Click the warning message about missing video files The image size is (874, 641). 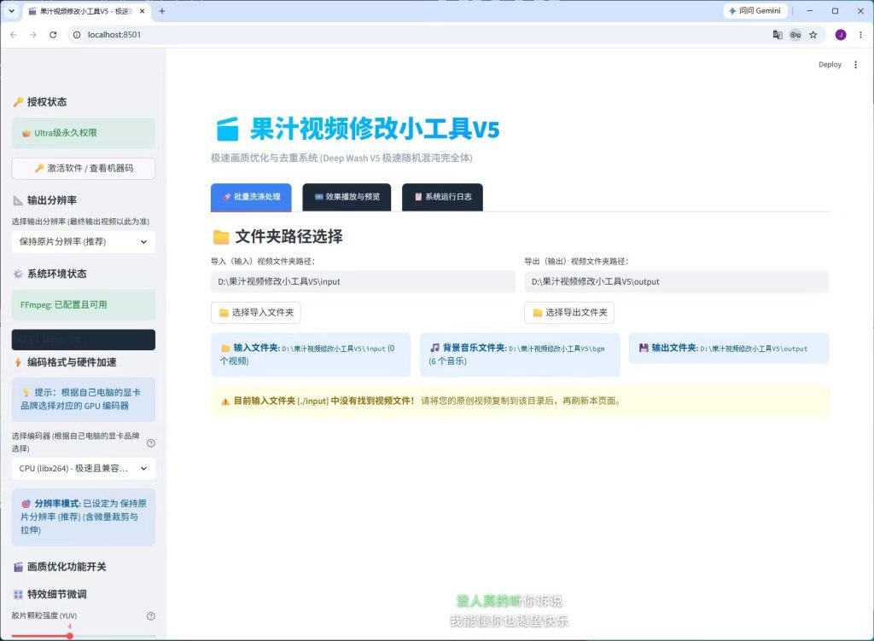tap(520, 401)
